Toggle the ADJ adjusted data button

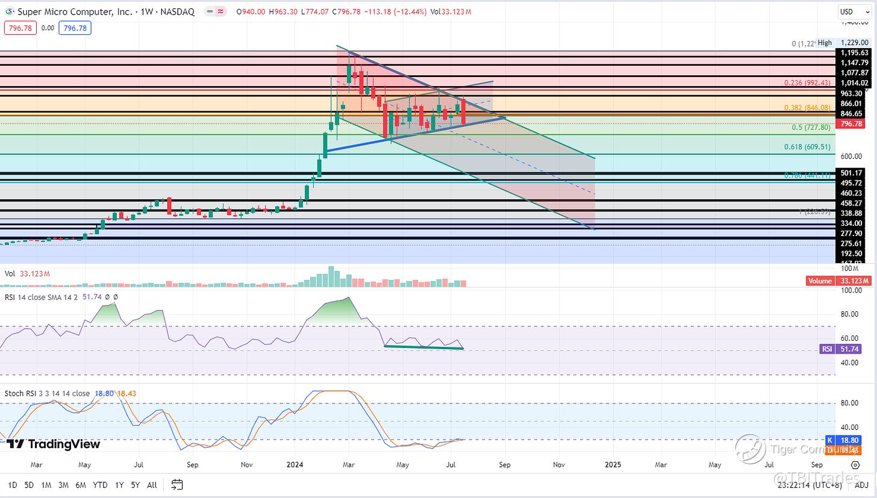(x=862, y=484)
